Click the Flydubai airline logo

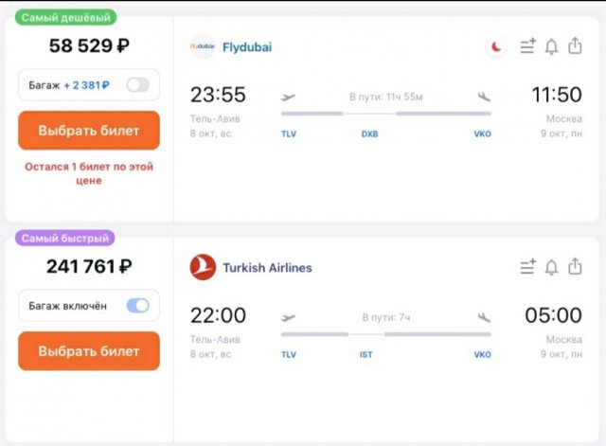point(203,46)
